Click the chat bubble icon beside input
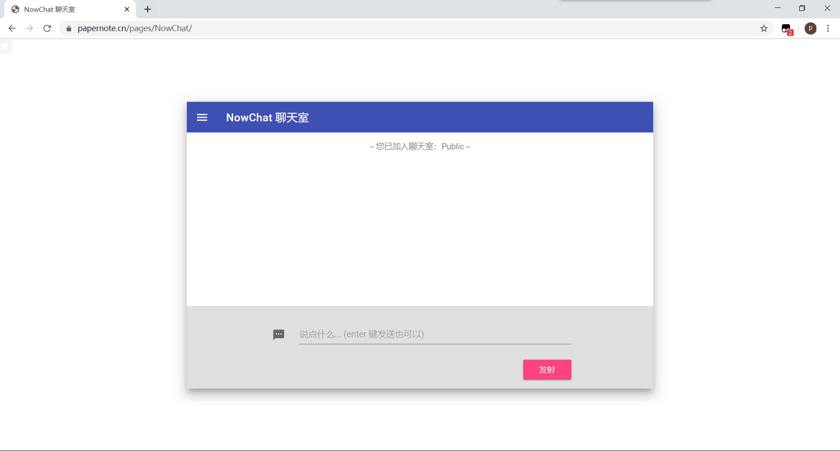 tap(279, 335)
